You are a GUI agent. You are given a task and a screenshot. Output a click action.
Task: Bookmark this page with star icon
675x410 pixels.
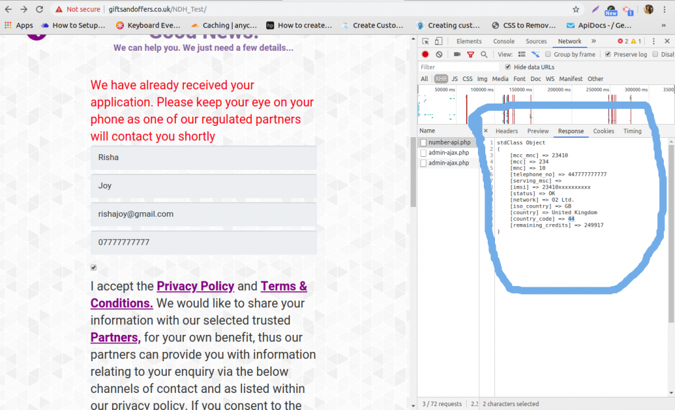click(x=575, y=10)
